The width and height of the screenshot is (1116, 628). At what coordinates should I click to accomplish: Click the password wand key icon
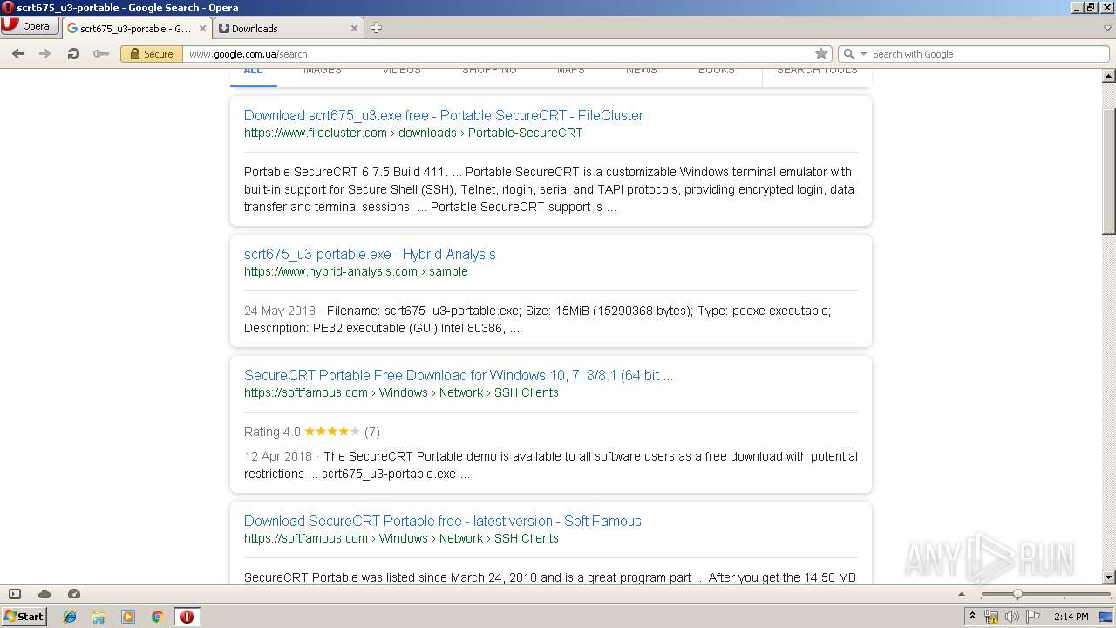click(101, 54)
